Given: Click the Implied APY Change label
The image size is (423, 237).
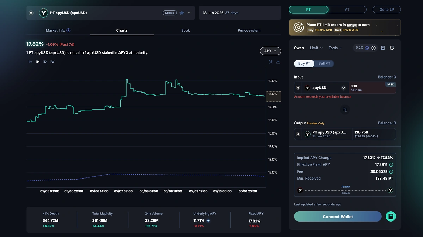Looking at the screenshot, I should click(x=314, y=158).
